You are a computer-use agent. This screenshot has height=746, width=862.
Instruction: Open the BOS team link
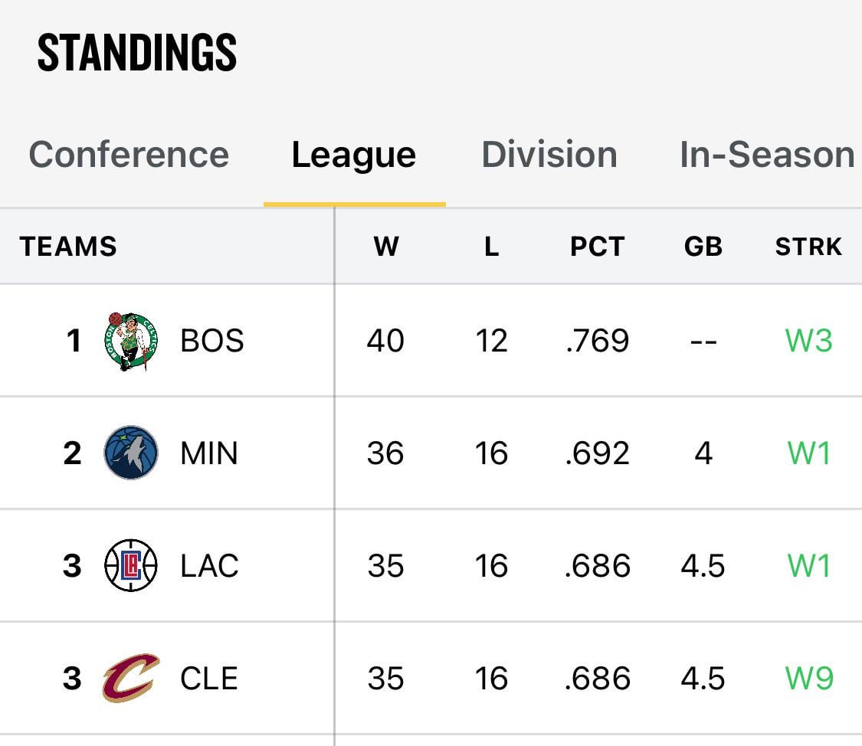pyautogui.click(x=212, y=341)
